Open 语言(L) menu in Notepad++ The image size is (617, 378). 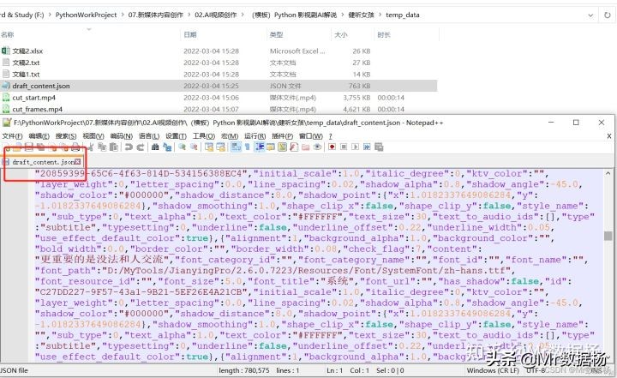tap(149, 135)
